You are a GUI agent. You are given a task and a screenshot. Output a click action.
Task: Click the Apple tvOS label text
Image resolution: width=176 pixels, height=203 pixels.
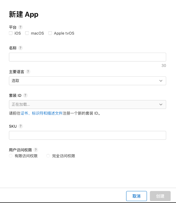point(64,33)
